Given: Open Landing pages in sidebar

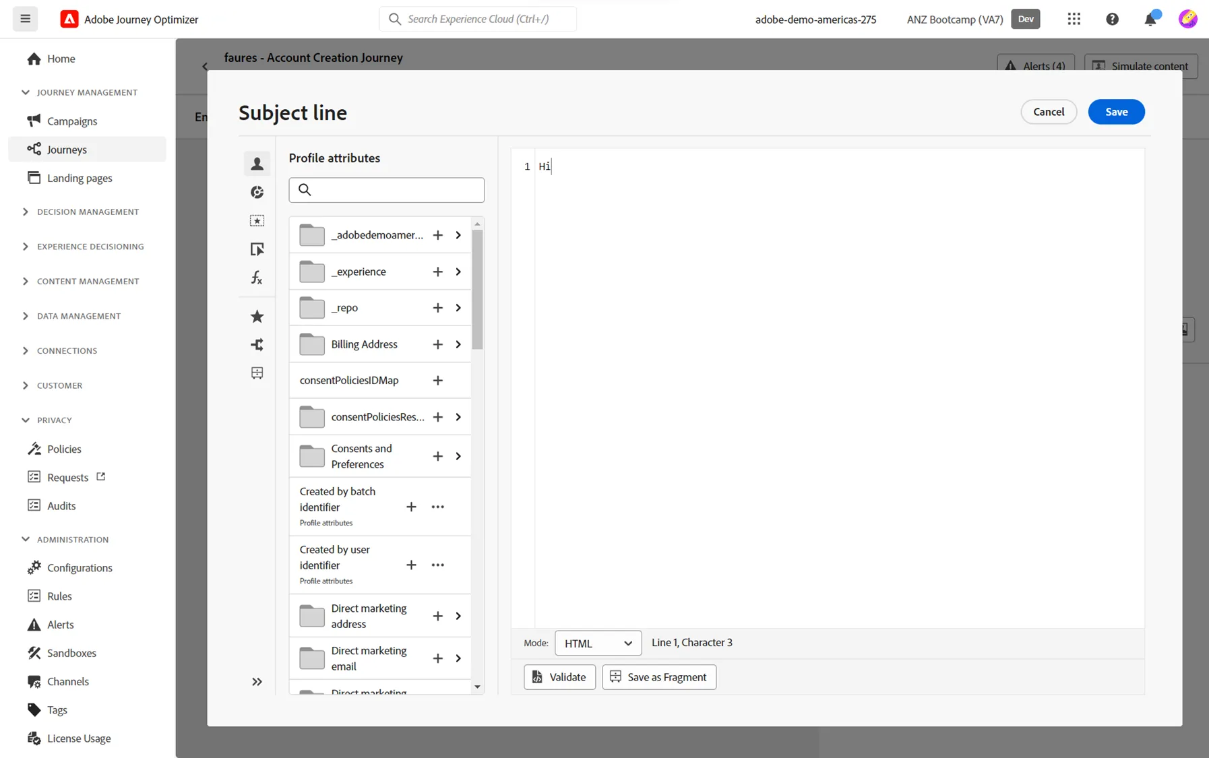Looking at the screenshot, I should 79,178.
